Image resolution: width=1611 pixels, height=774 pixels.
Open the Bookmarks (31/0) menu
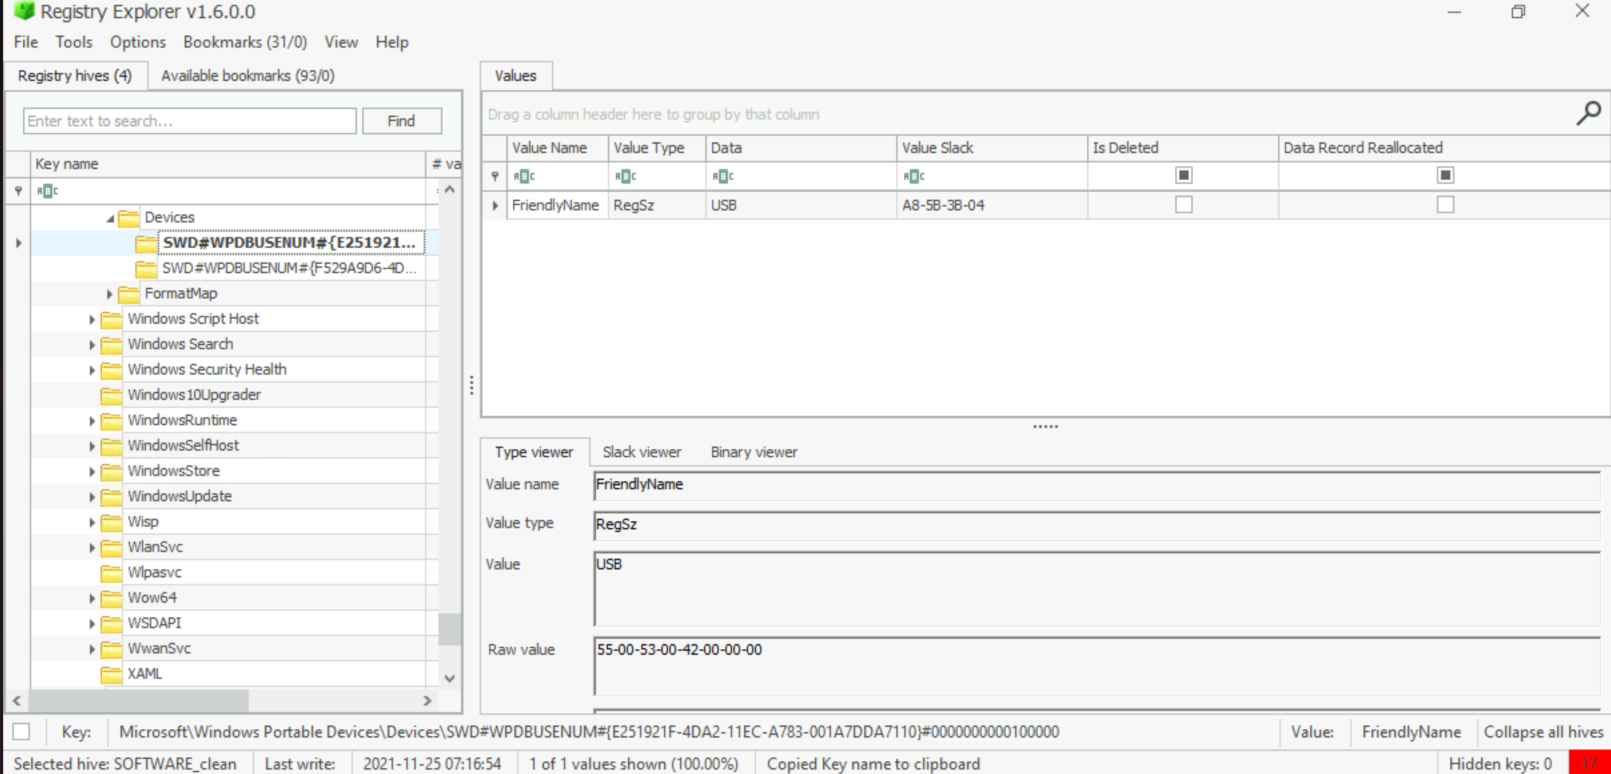tap(244, 42)
